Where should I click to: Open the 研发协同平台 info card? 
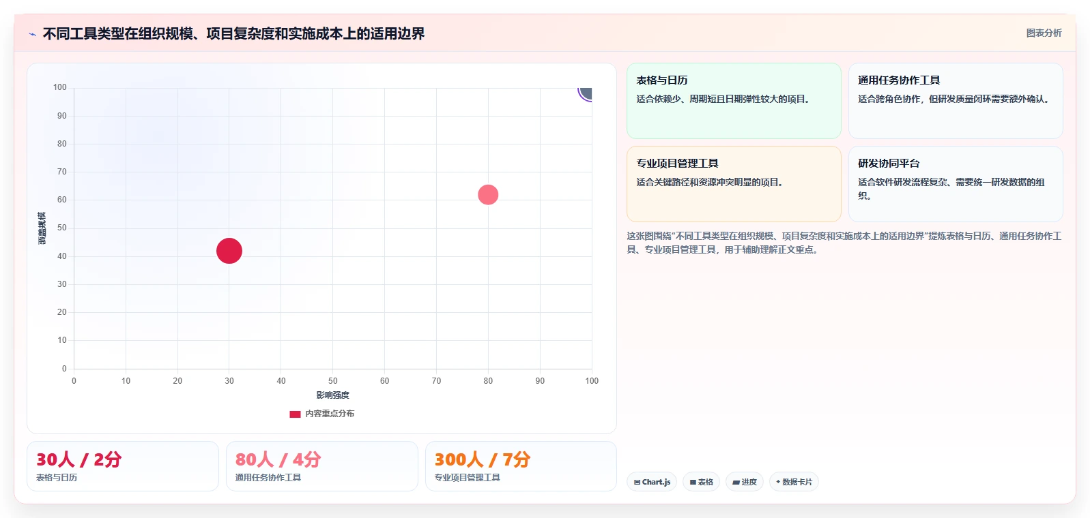956,184
